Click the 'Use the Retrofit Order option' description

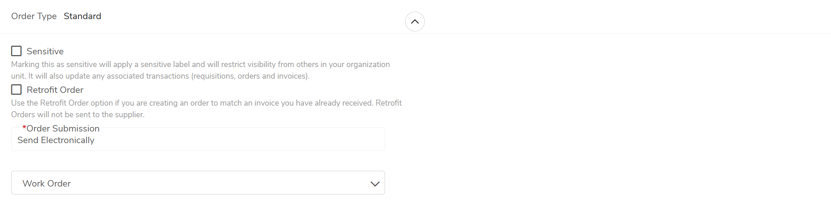[x=206, y=103]
